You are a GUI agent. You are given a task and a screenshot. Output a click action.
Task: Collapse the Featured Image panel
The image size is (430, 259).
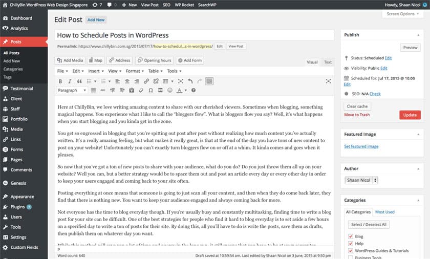[418, 134]
